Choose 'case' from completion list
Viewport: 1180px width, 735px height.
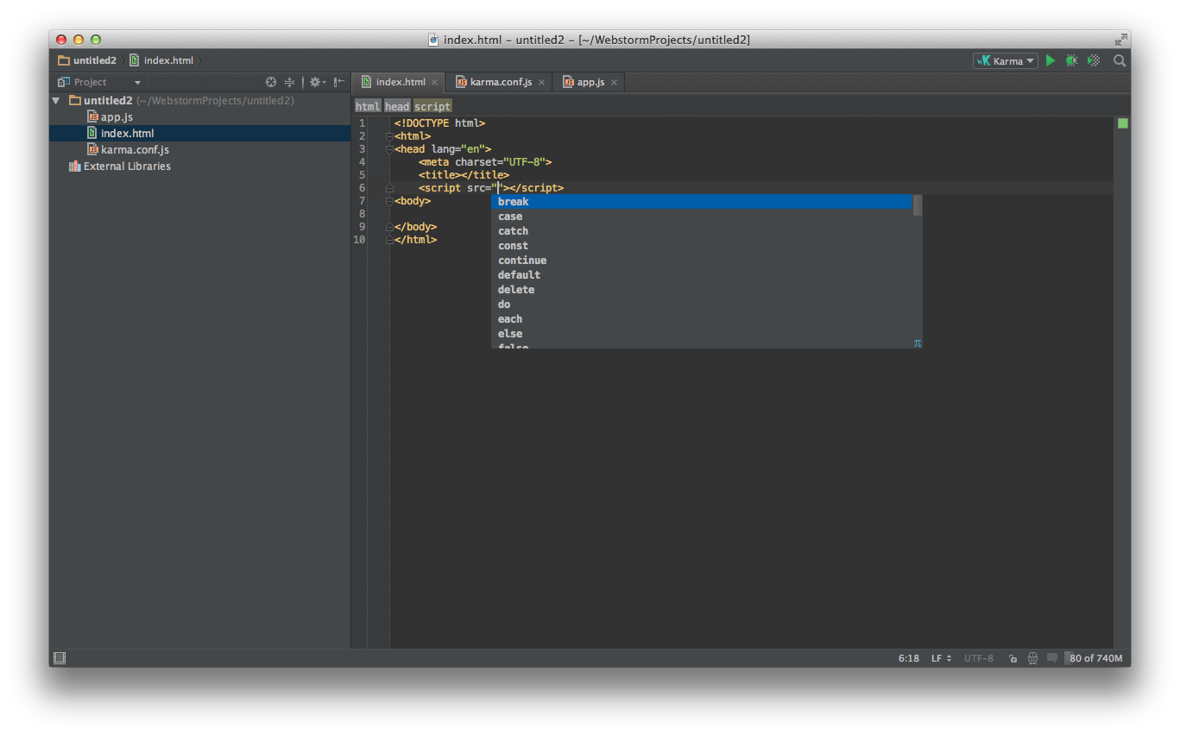click(701, 217)
